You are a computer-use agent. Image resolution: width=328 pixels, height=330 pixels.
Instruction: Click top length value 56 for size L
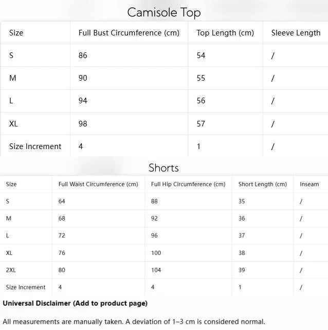(201, 101)
